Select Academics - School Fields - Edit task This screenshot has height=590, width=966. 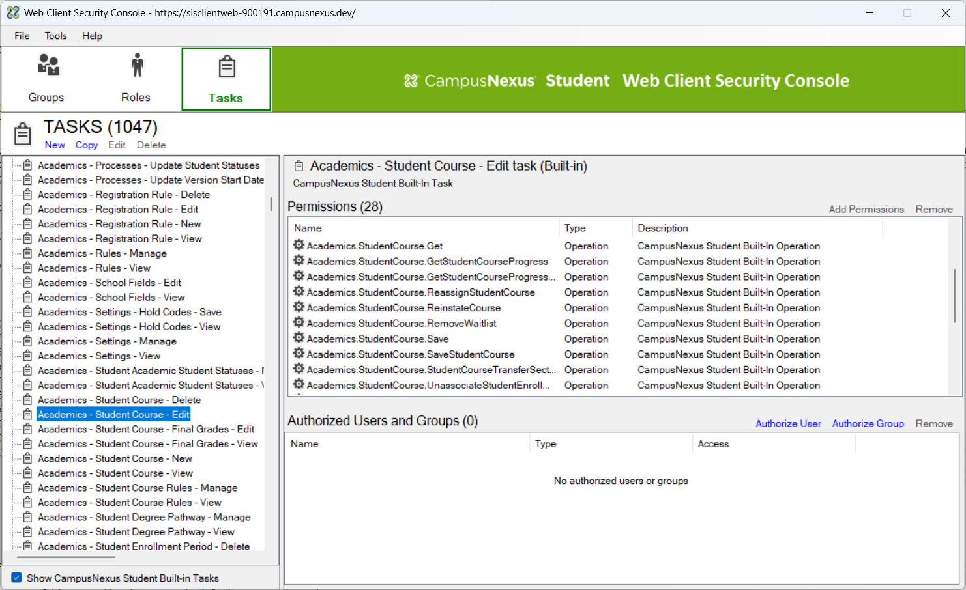coord(110,283)
